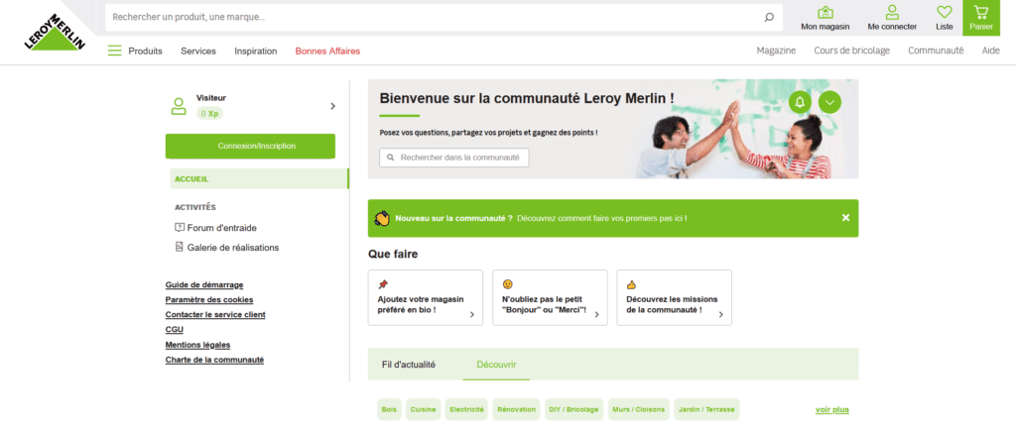Click Rechercher dans la communauté field
The image size is (1016, 430).
coord(454,158)
